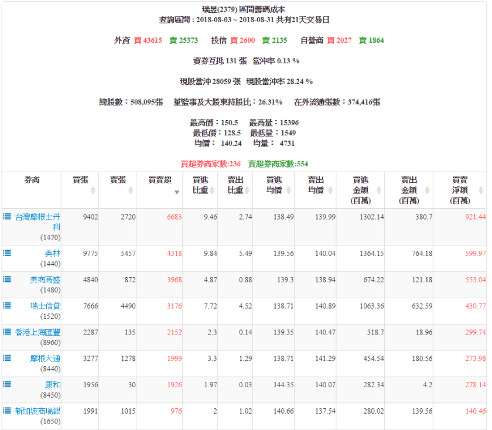Sort by 買進均價 column

click(274, 190)
